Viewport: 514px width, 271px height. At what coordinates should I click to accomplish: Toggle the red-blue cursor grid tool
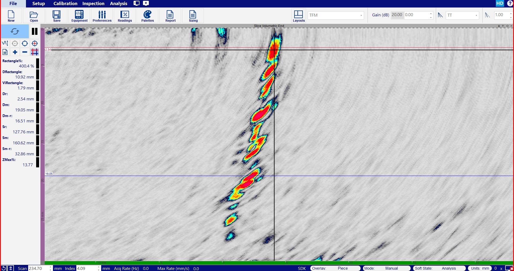(x=35, y=52)
